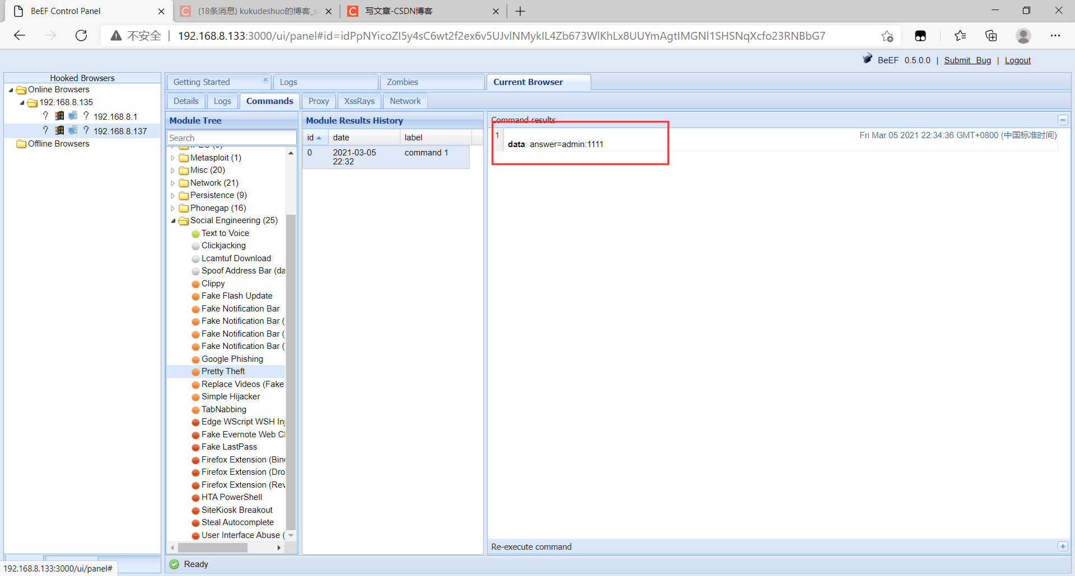Select the Steal Autocomplete module
The image size is (1075, 576).
(x=237, y=522)
